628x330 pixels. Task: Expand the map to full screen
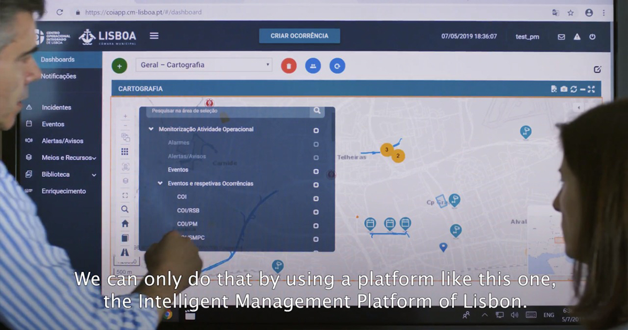coord(591,89)
